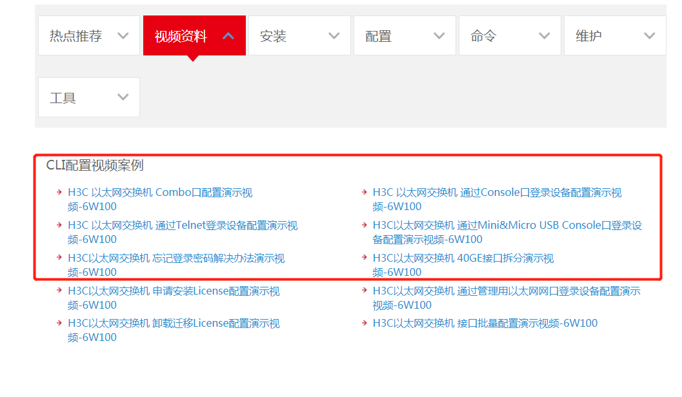Click the red arrow bullet beside 通过Console口 link
This screenshot has height=397, width=682.
365,191
